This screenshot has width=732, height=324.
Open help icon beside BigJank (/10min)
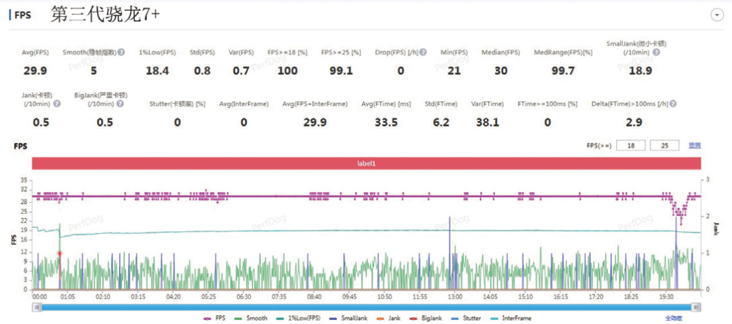click(120, 103)
